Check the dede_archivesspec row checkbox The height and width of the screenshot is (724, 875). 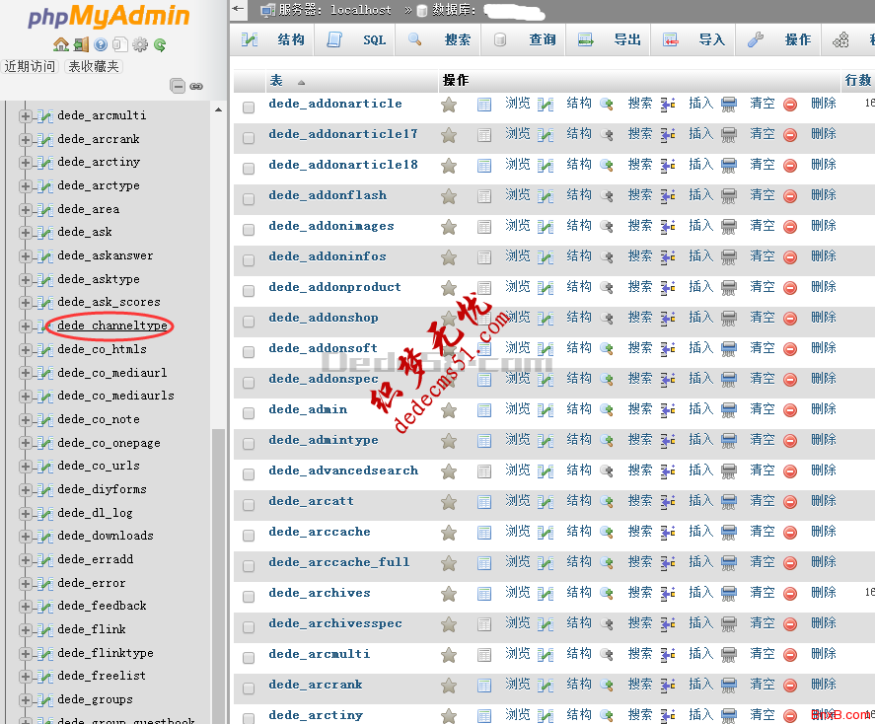[249, 627]
